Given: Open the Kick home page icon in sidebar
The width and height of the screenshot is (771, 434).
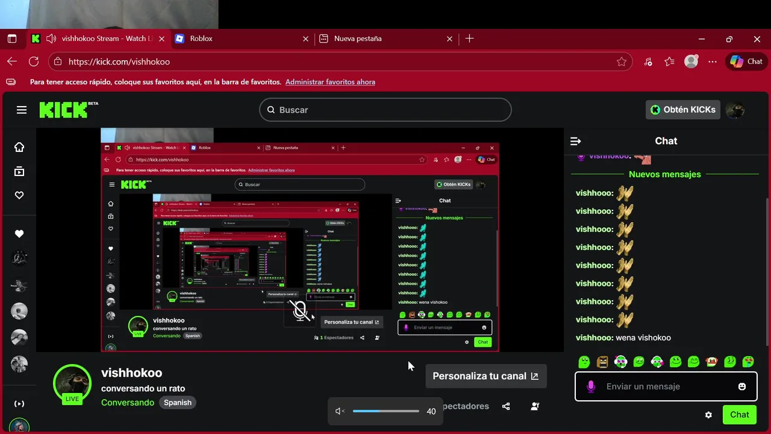Looking at the screenshot, I should point(19,147).
